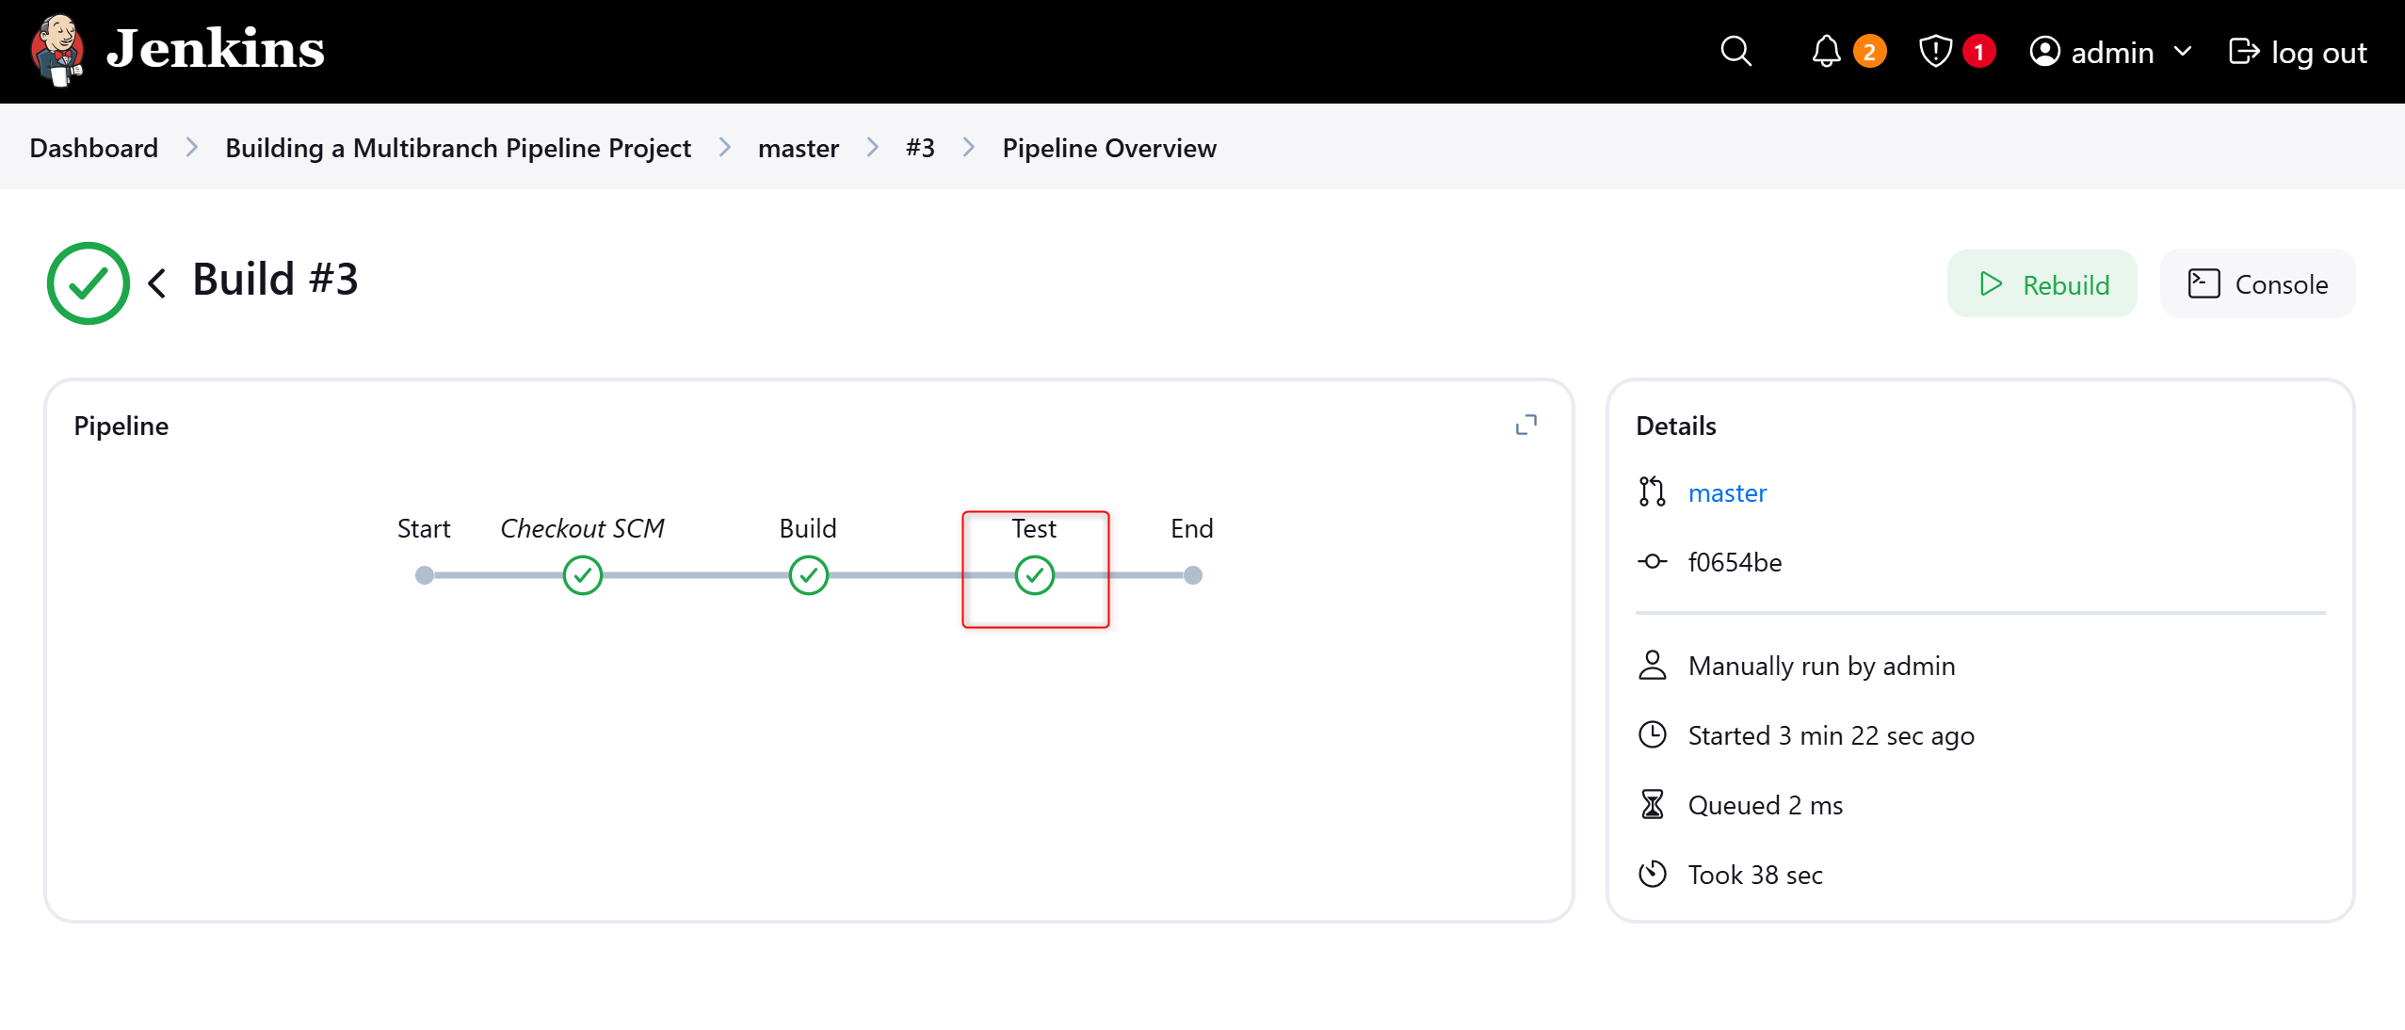This screenshot has height=1030, width=2405.
Task: Open the master breadcrumb
Action: pyautogui.click(x=799, y=148)
